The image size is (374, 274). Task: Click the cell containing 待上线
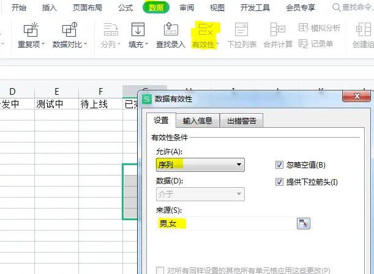pyautogui.click(x=100, y=104)
